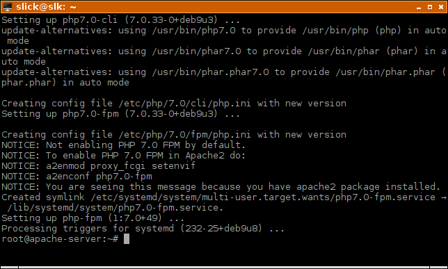Click 'Processing triggers for systemd' line
448x269 pixels.
pyautogui.click(x=143, y=229)
